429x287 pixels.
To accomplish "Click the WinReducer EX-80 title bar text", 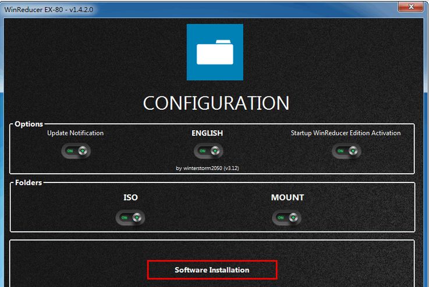I will click(x=49, y=9).
